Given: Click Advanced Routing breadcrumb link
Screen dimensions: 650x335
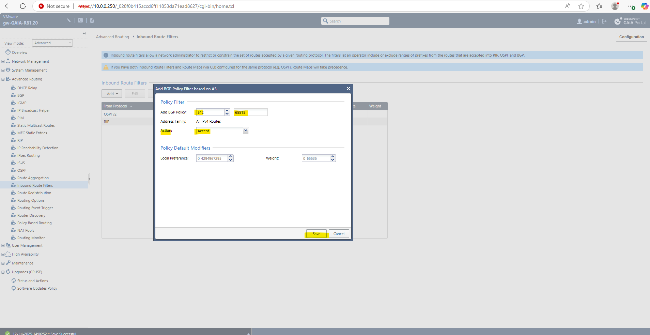Looking at the screenshot, I should [x=112, y=37].
